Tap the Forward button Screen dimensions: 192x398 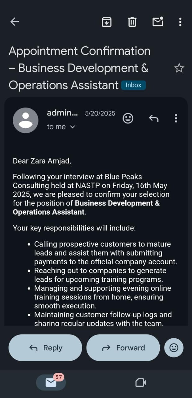pos(123,348)
